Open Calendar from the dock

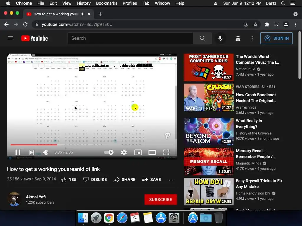pos(135,218)
